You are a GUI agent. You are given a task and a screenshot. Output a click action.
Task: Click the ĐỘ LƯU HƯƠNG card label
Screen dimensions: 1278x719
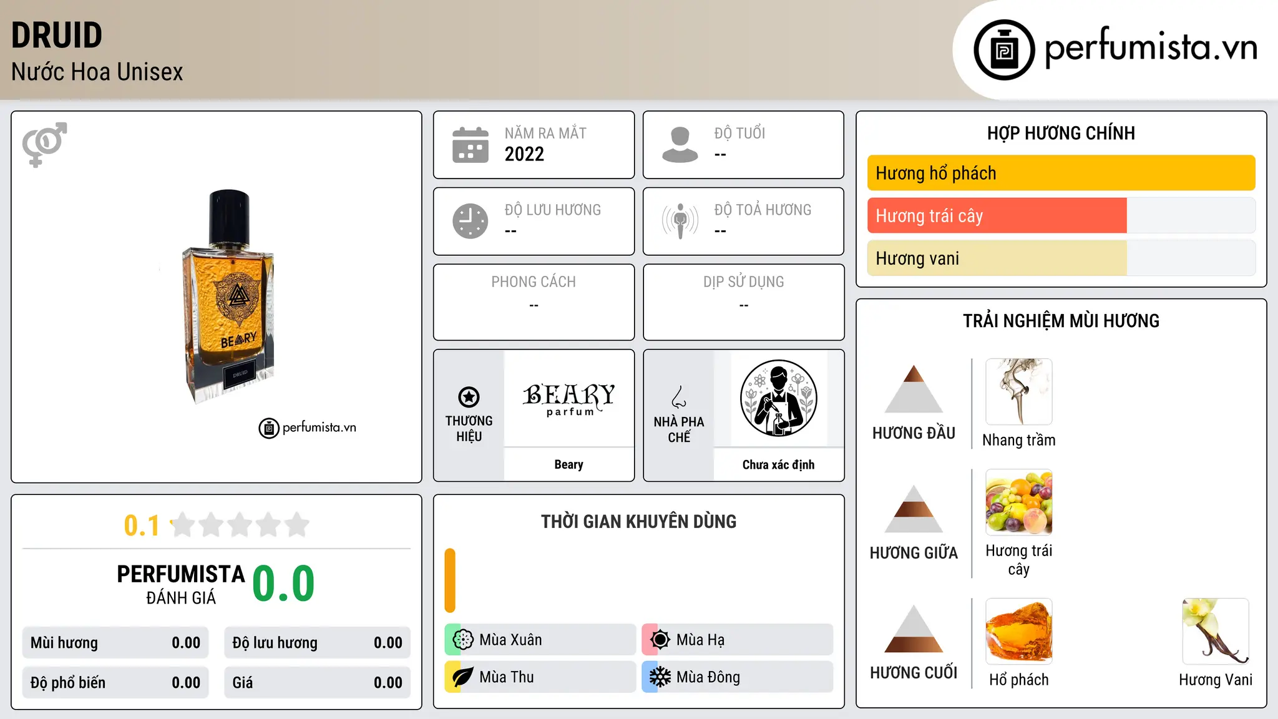pos(553,210)
